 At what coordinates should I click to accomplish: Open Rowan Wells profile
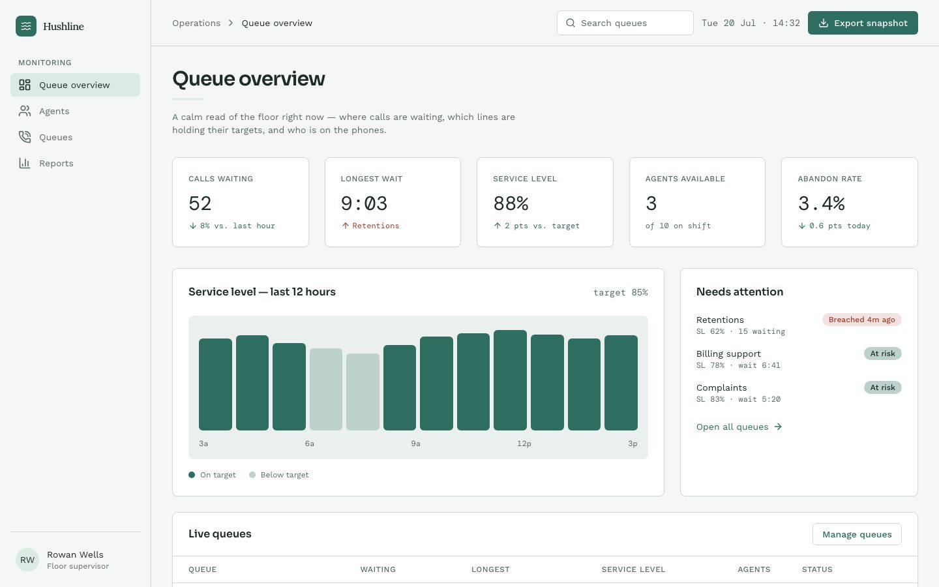coord(75,560)
